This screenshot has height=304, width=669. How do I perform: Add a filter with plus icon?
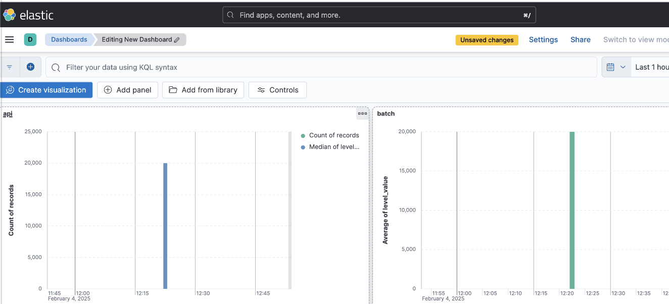[x=30, y=67]
